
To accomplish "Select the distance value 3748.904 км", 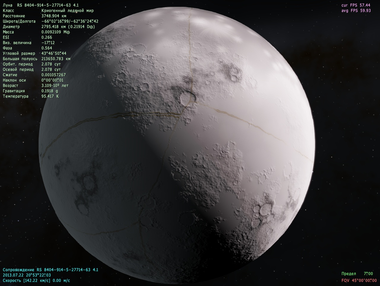I will click(54, 16).
